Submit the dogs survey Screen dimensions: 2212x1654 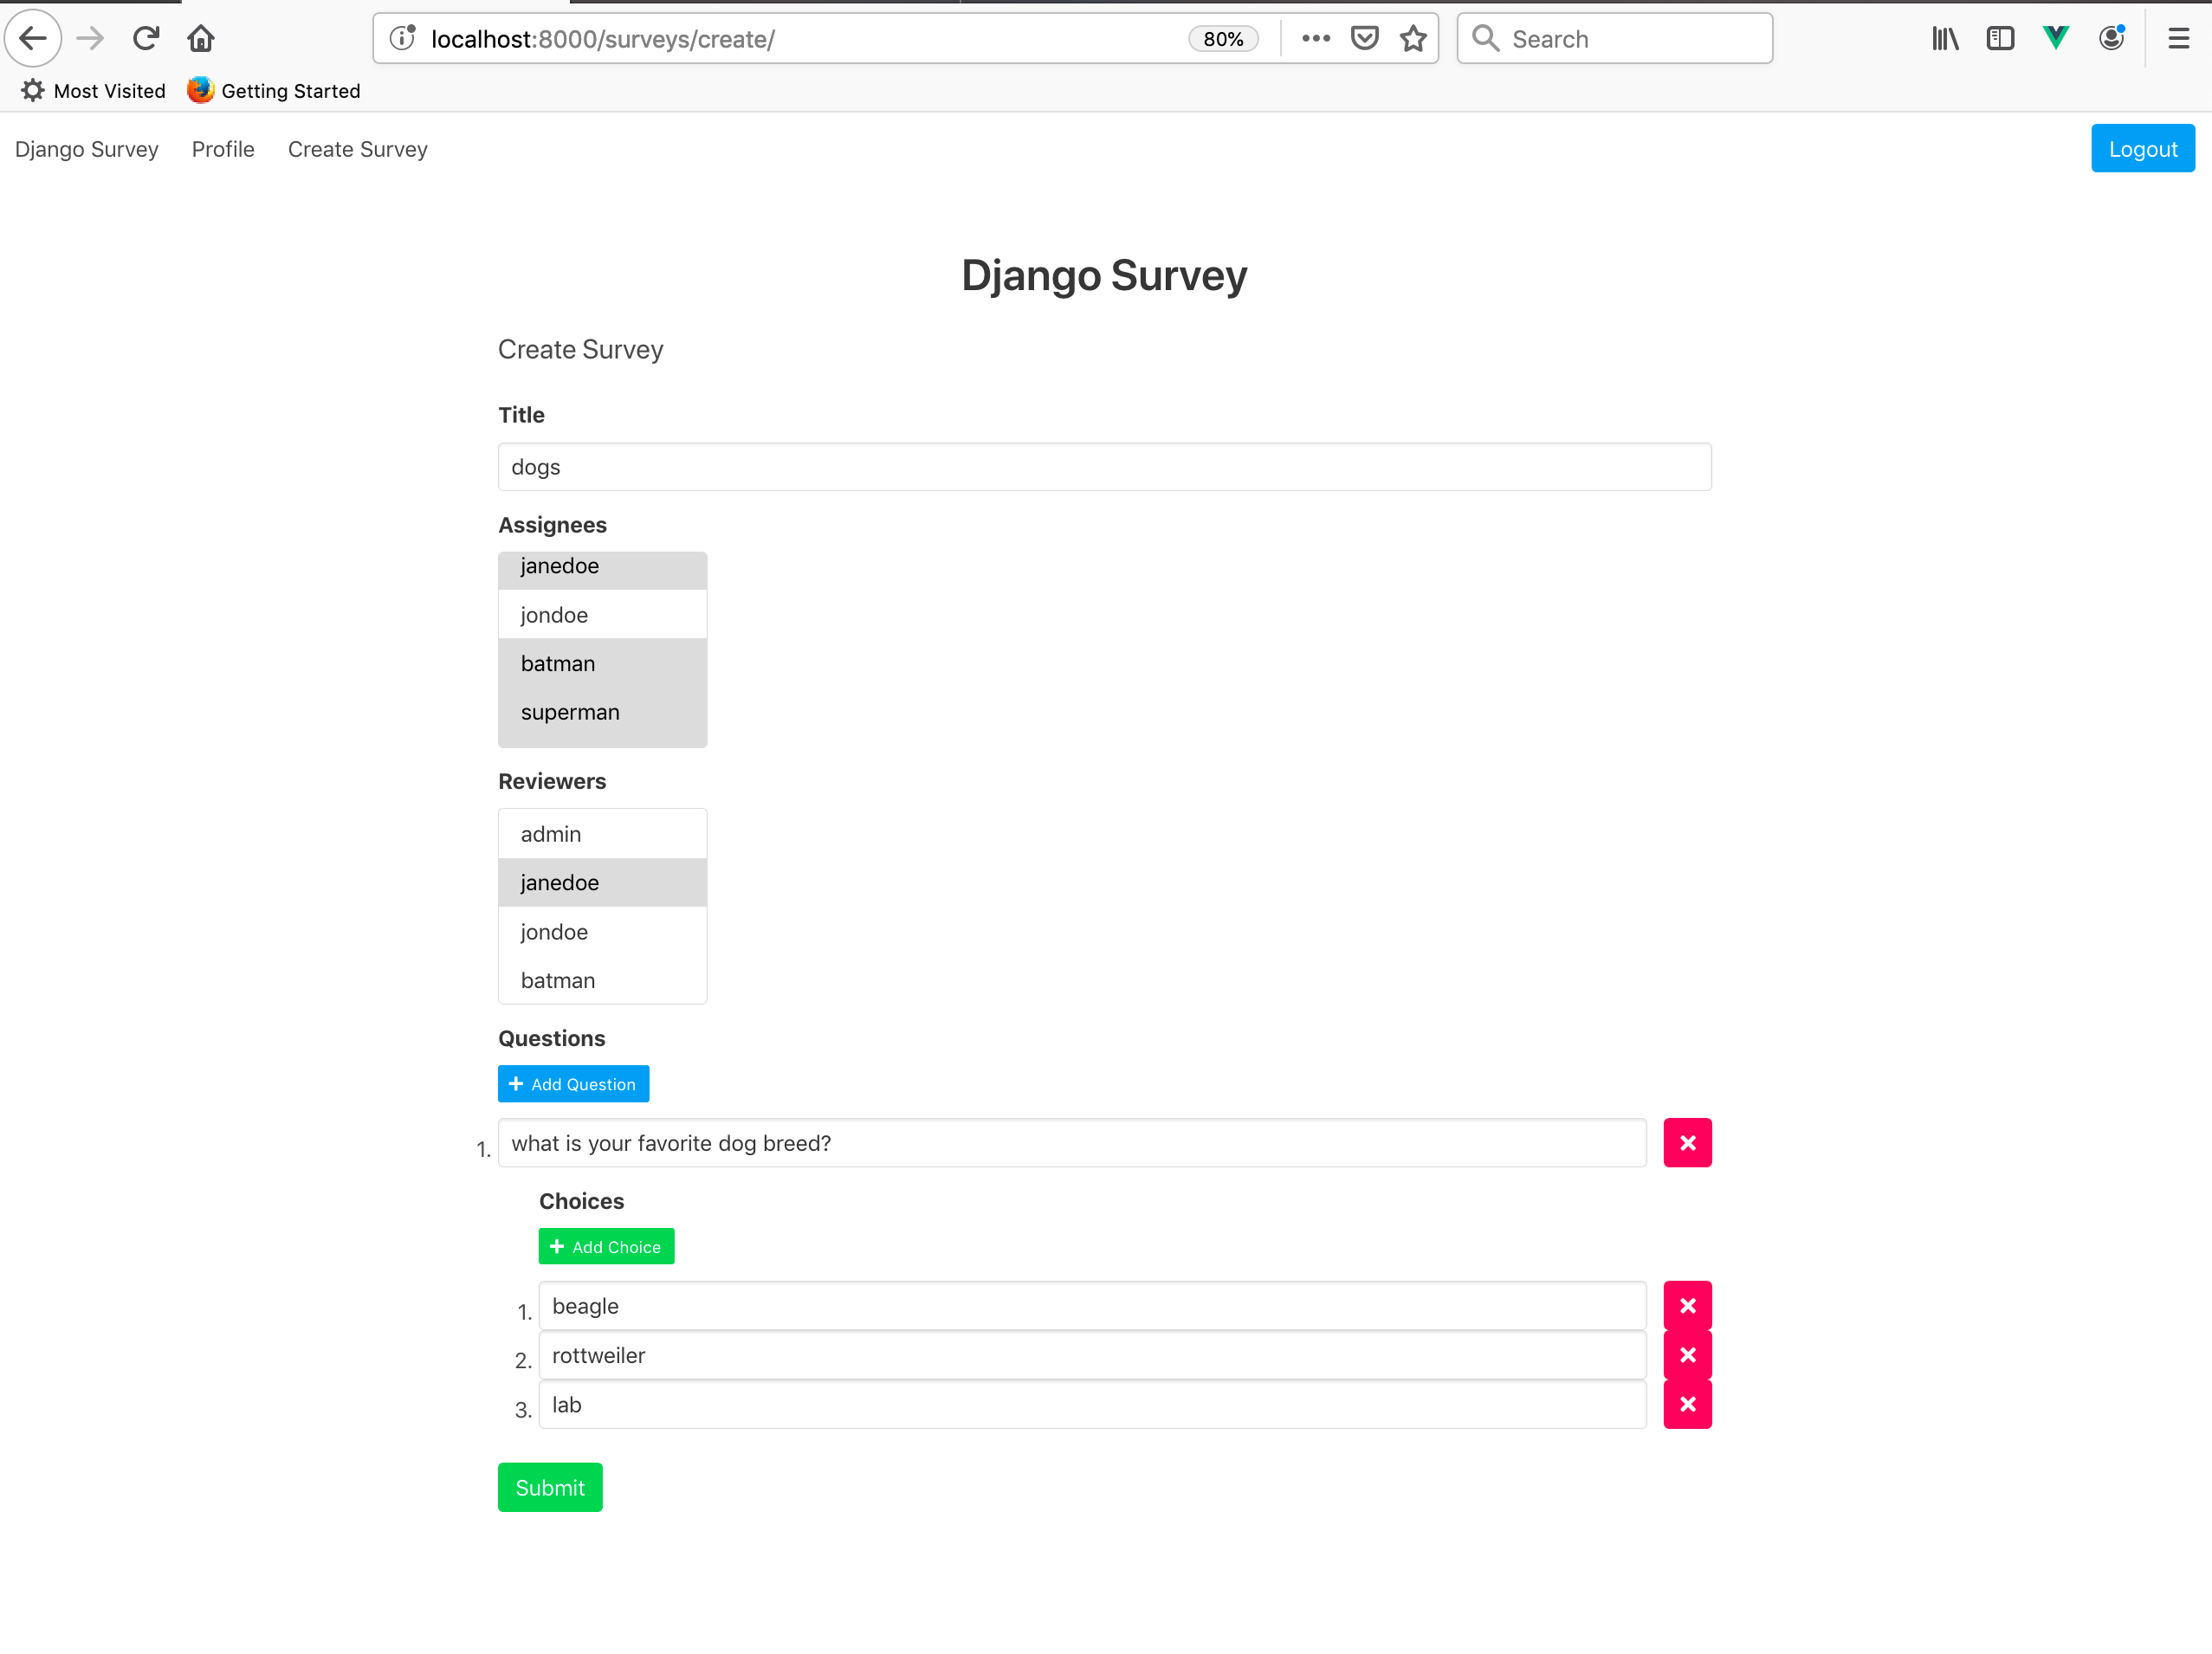(549, 1487)
